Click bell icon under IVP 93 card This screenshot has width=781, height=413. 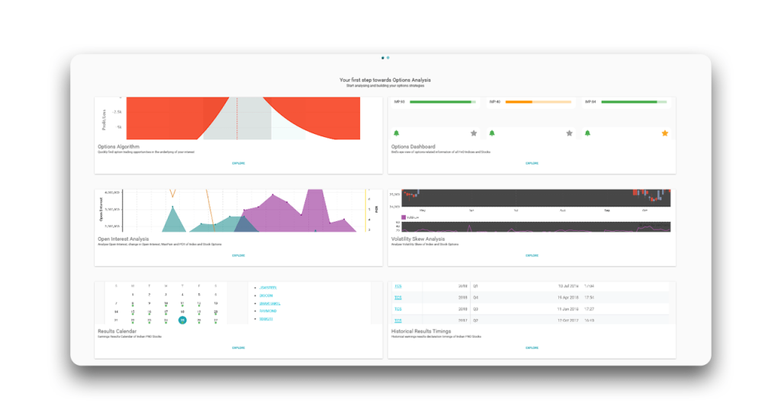pyautogui.click(x=397, y=133)
